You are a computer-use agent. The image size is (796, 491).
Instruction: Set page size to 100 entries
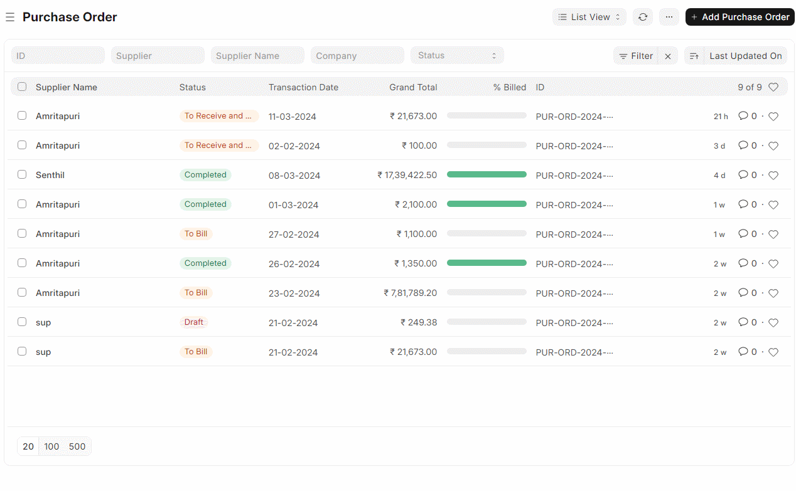click(x=51, y=446)
